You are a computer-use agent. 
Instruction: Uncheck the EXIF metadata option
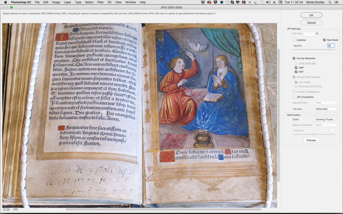click(296, 72)
